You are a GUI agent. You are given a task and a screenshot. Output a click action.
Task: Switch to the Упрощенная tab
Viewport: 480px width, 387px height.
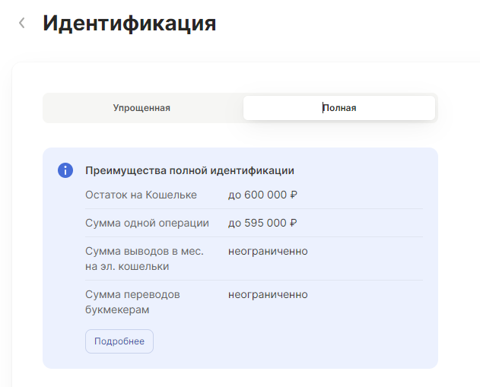point(141,108)
